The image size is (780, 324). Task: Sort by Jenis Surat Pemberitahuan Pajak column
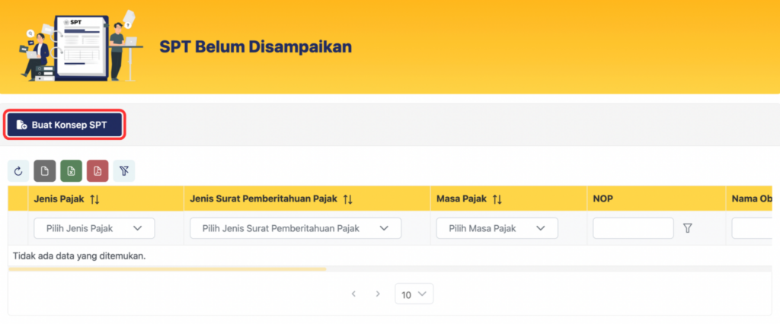pyautogui.click(x=347, y=199)
